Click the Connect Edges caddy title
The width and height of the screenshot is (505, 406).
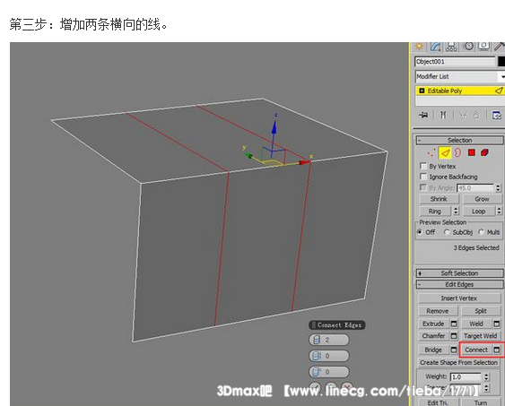(337, 325)
